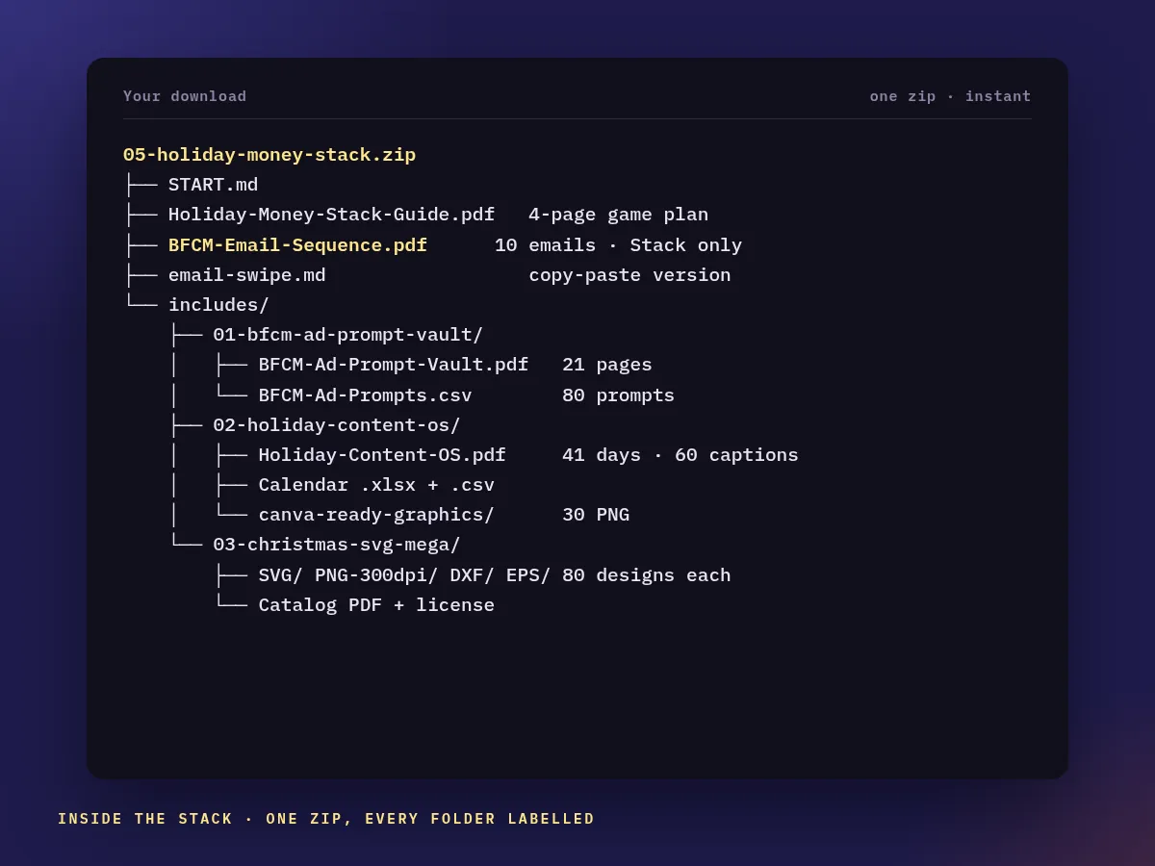
Task: Open START.md file row
Action: point(213,185)
